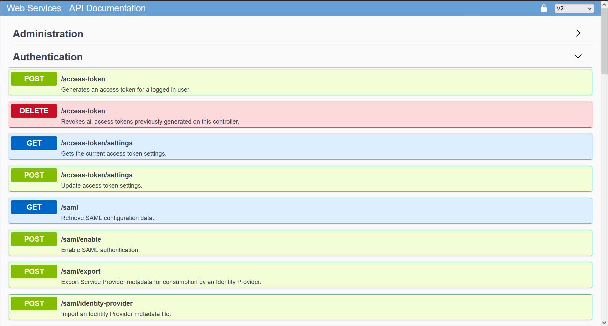Image resolution: width=608 pixels, height=326 pixels.
Task: Open the POST /access-token/settings badge
Action: 34,175
